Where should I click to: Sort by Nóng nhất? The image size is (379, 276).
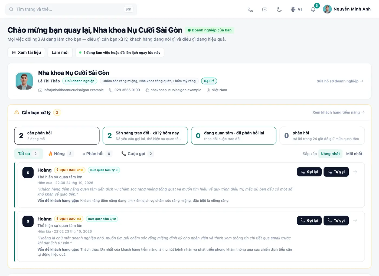[x=330, y=154]
